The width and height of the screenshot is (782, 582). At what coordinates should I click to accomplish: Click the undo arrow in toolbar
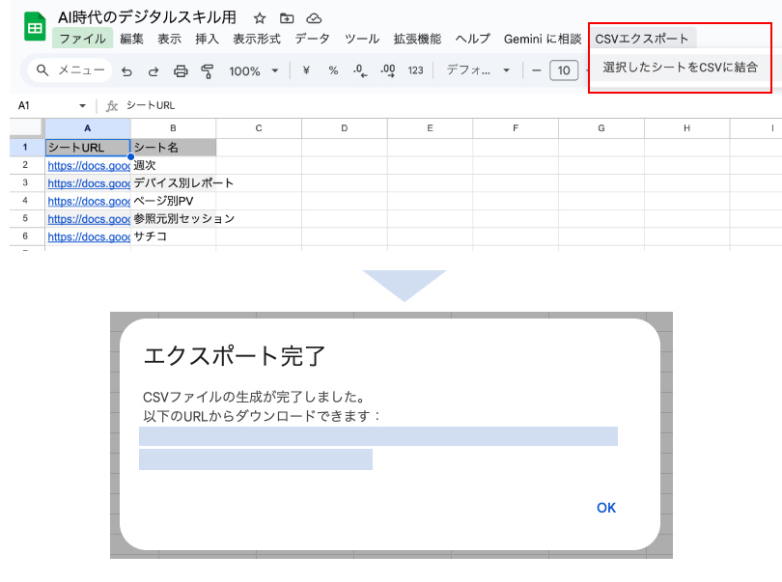[126, 70]
